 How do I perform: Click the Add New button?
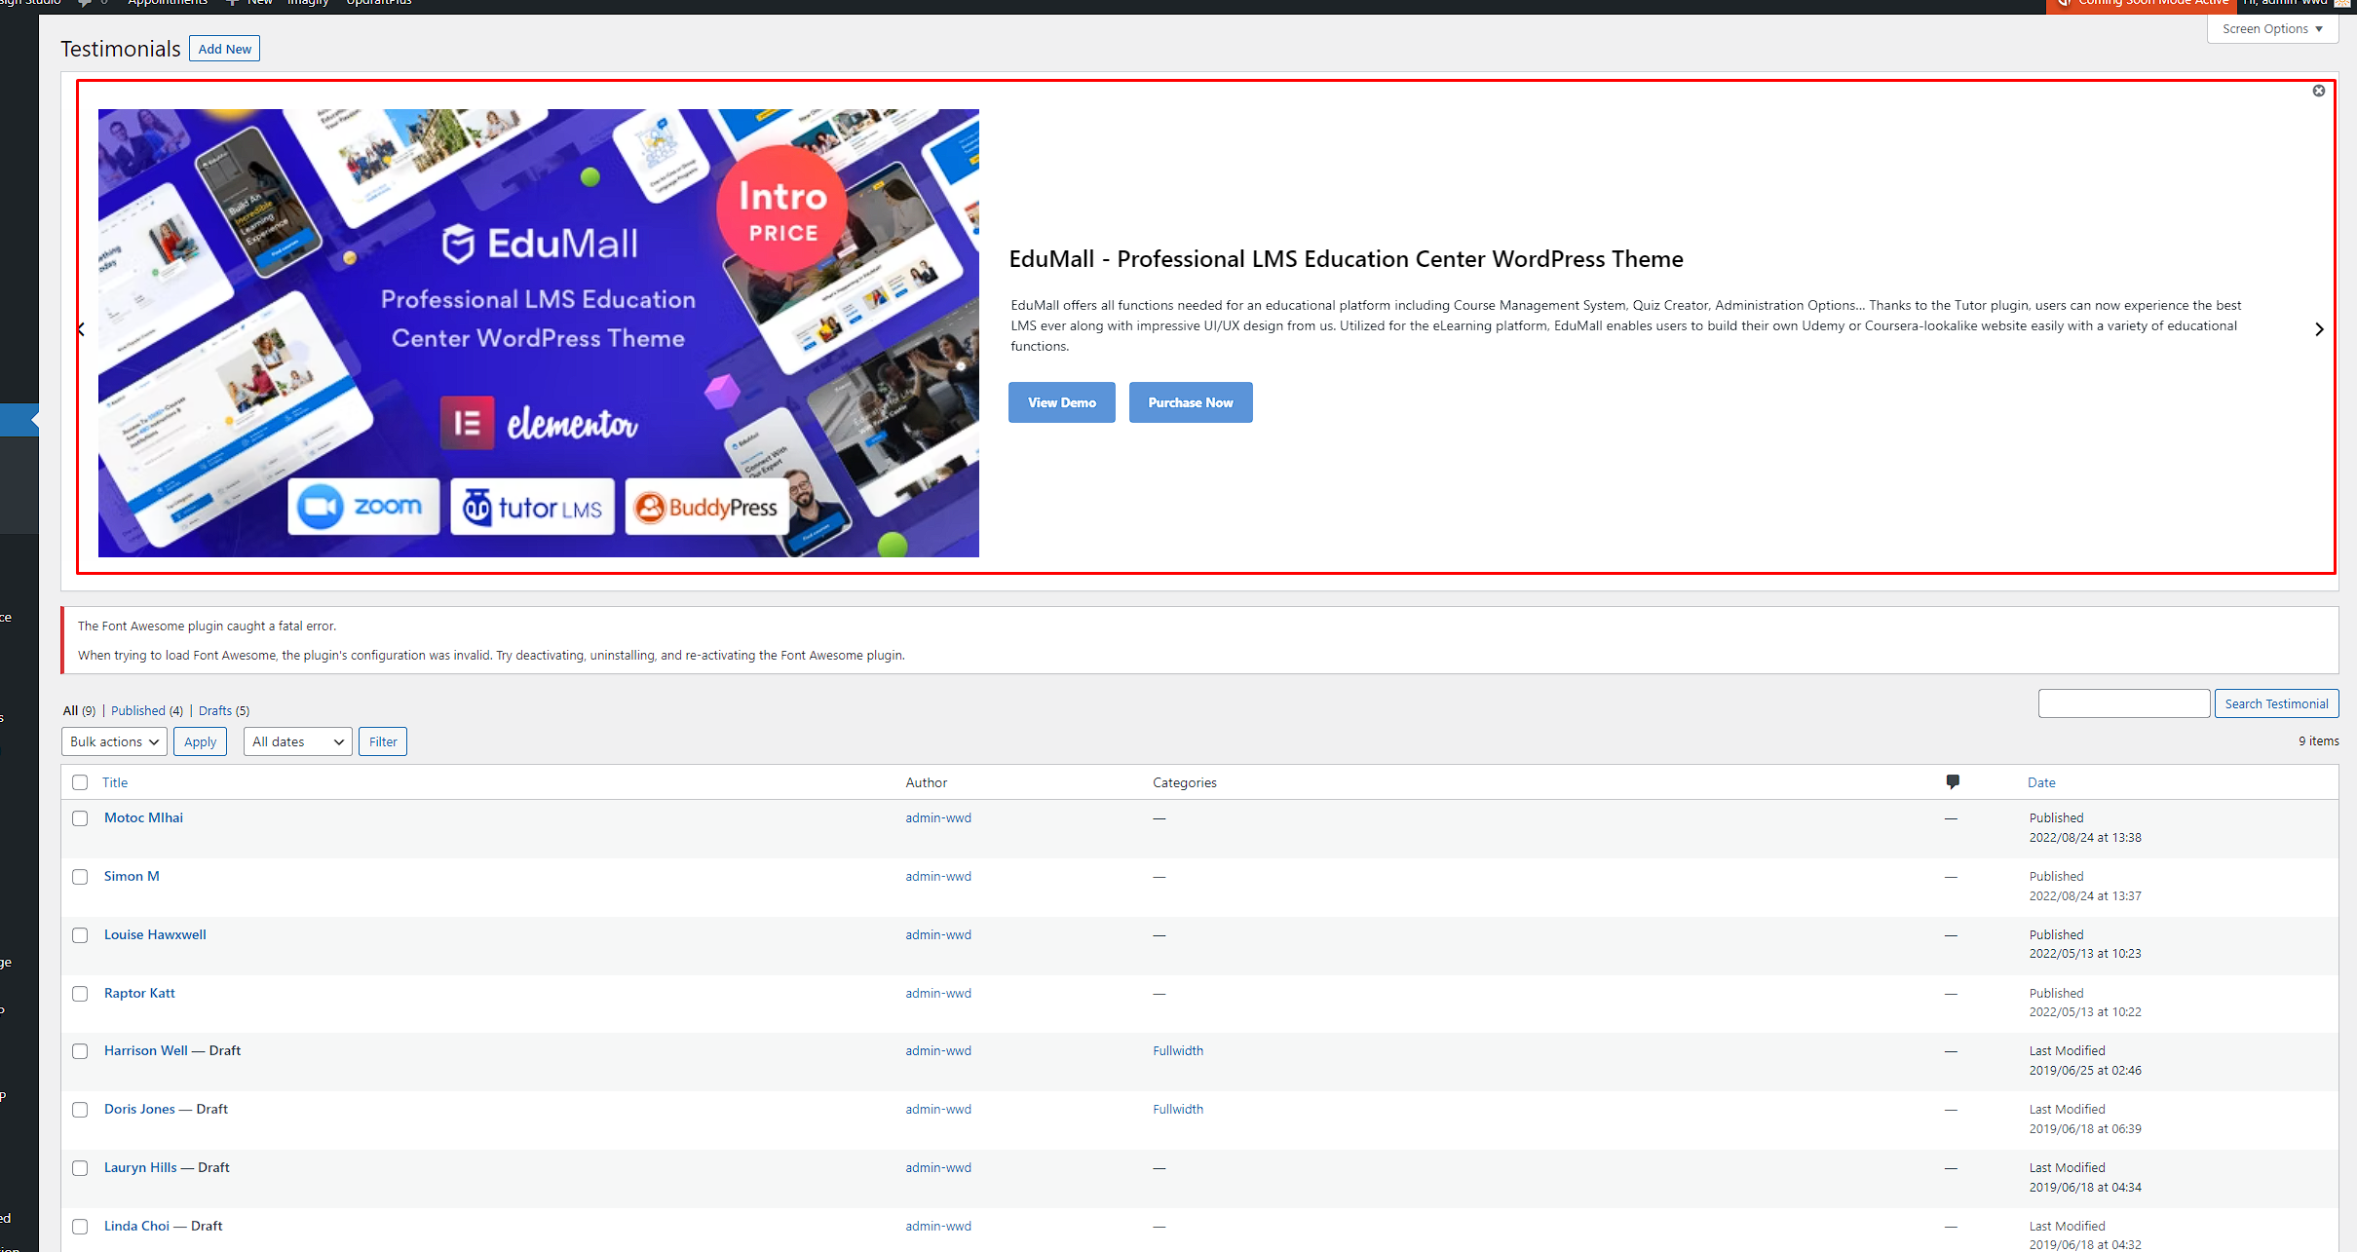[x=224, y=49]
